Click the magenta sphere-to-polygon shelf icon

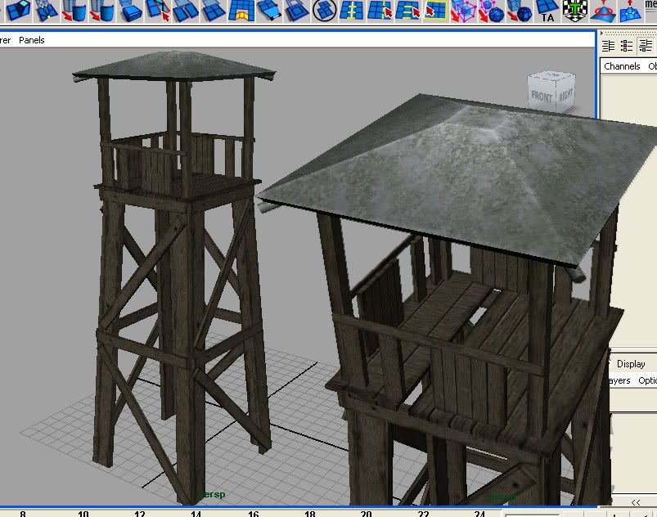492,11
